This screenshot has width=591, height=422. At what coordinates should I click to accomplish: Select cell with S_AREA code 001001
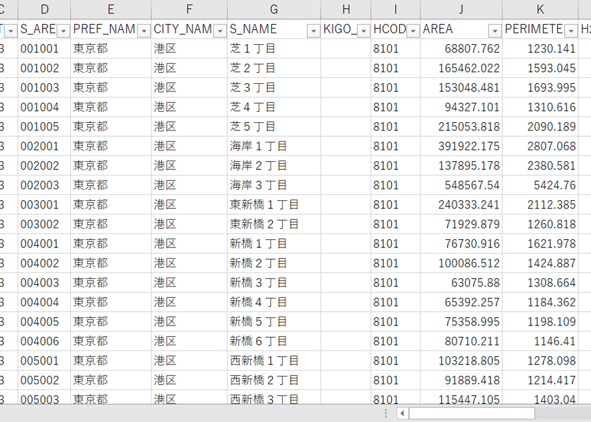45,49
